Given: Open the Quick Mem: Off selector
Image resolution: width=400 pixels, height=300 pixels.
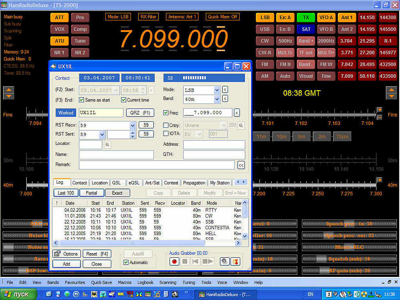Looking at the screenshot, I should [x=222, y=17].
